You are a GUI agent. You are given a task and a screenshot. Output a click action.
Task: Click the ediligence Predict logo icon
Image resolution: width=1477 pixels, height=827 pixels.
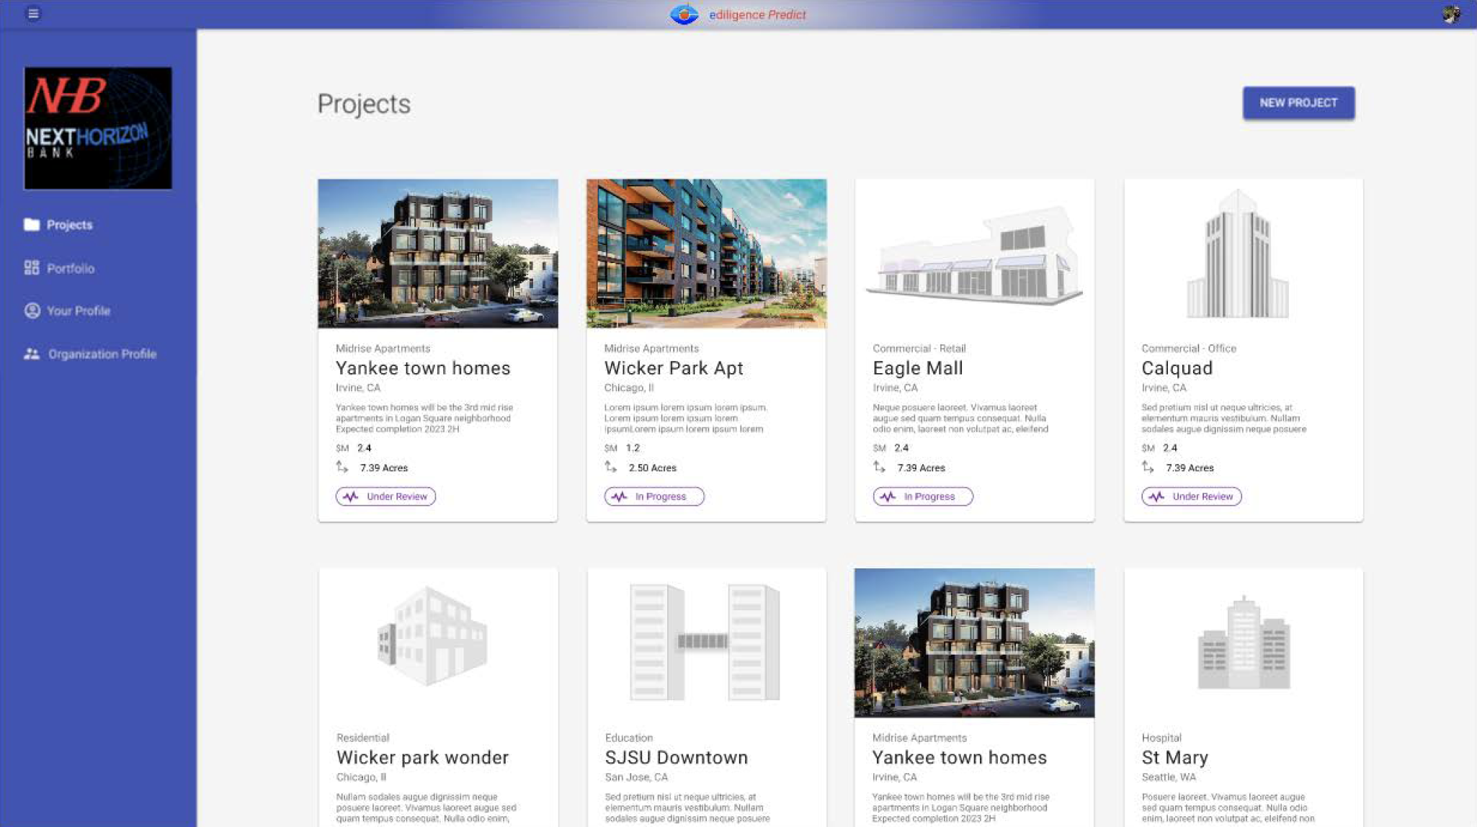(x=684, y=14)
